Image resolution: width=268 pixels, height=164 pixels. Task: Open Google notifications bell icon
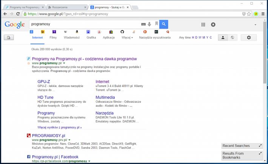[213, 25]
